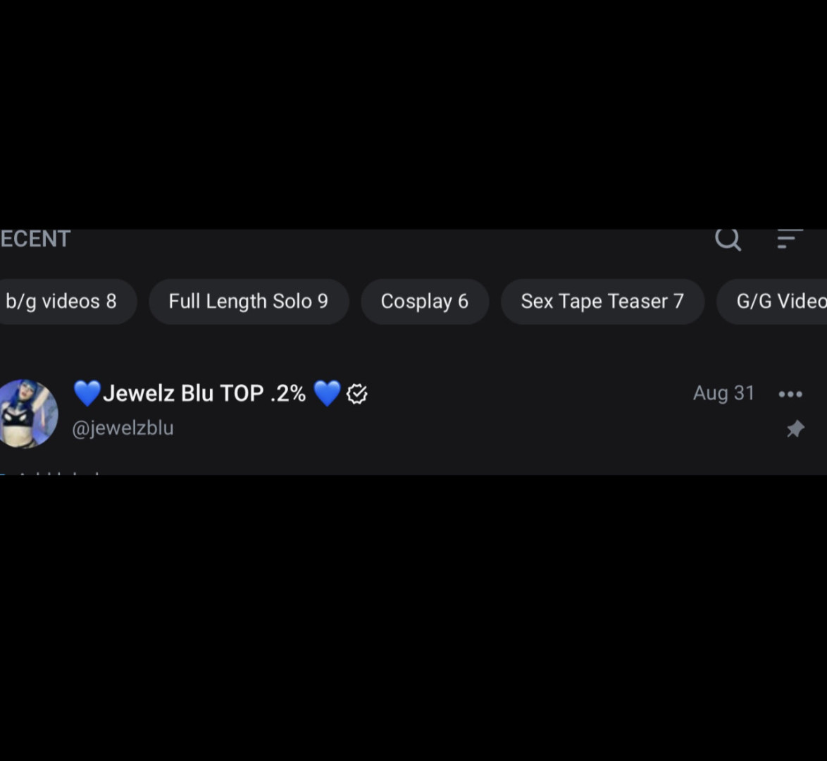
Task: Open the sort and filter icon
Action: [789, 239]
